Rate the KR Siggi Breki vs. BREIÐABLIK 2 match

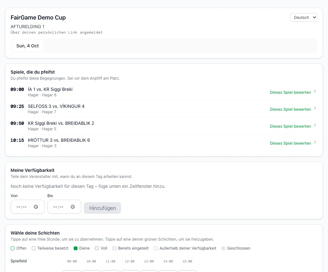[x=290, y=126]
